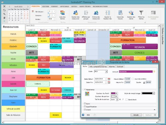Open the EDITION ribbon tab
Image resolution: width=166 pixels, height=125 pixels.
tap(45, 6)
